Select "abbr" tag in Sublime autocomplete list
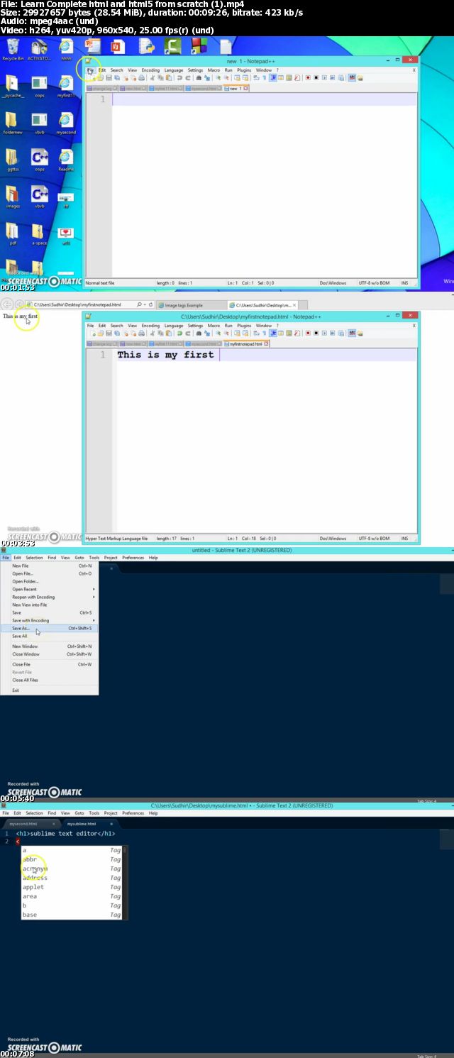 point(72,859)
